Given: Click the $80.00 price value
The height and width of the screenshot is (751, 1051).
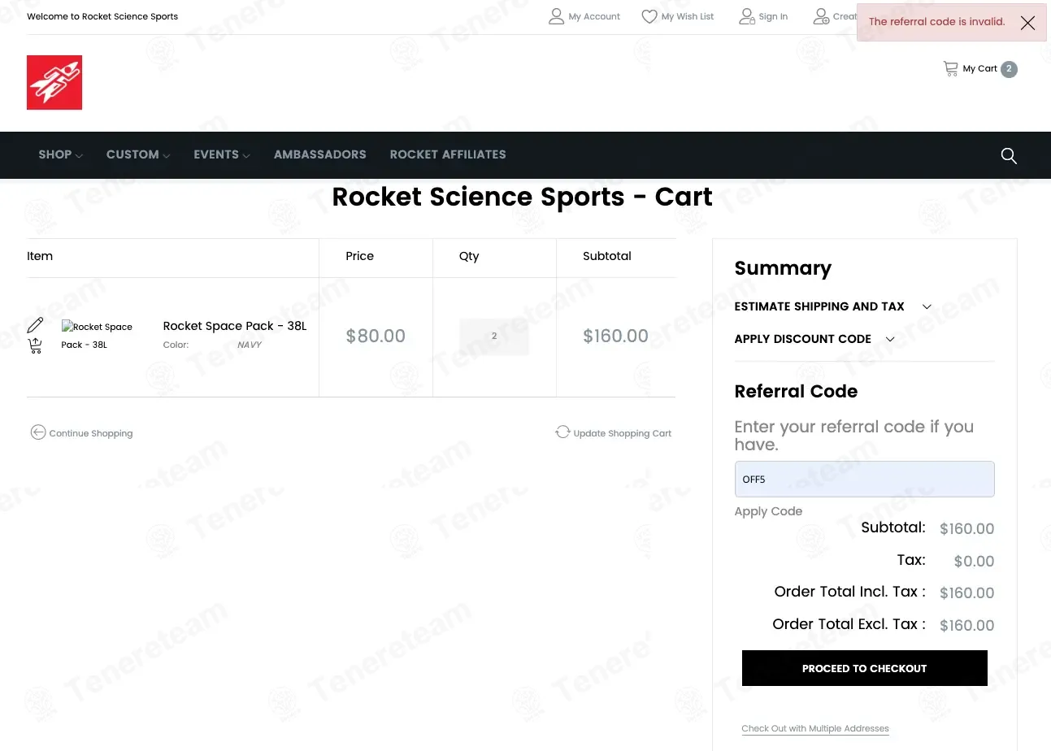Looking at the screenshot, I should pos(376,336).
